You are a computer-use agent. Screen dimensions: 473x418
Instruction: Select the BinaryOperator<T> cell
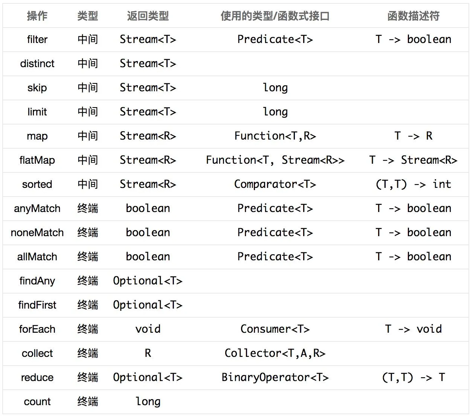275,377
